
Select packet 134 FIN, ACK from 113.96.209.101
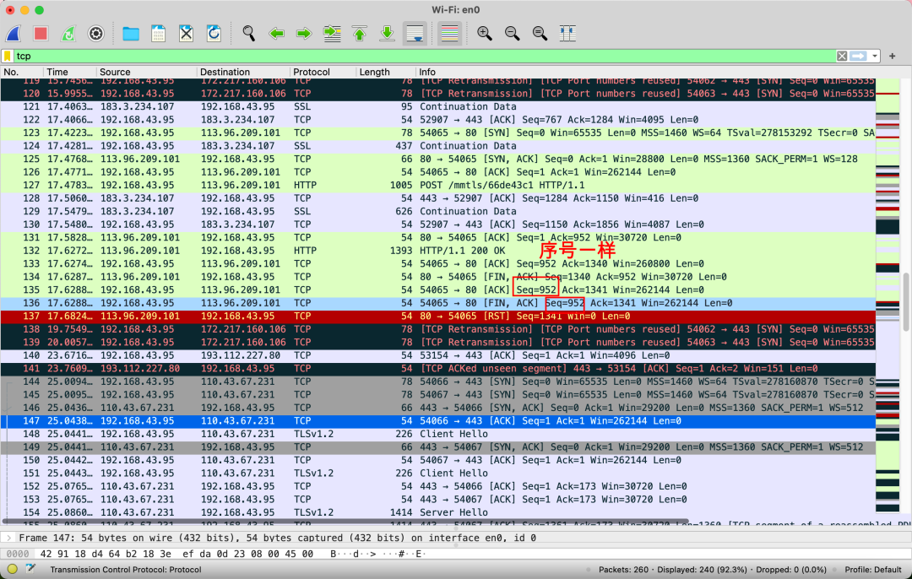point(438,277)
